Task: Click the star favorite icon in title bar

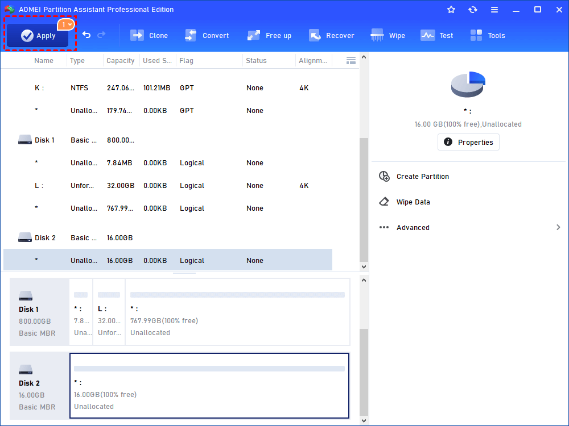Action: (x=451, y=10)
